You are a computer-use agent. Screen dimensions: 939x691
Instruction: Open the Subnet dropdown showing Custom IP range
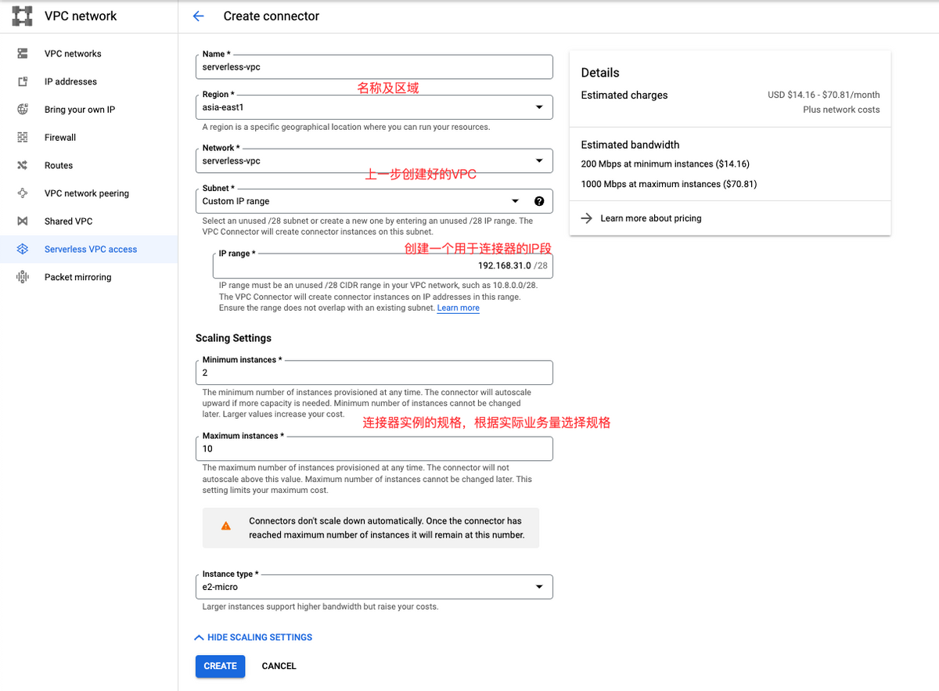(374, 201)
